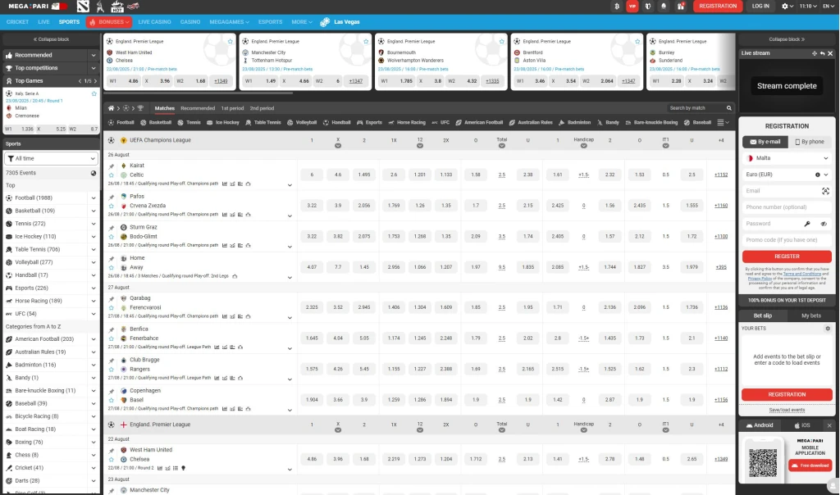The height and width of the screenshot is (495, 840).
Task: Open the MEGAGAMES menu
Action: pyautogui.click(x=229, y=22)
